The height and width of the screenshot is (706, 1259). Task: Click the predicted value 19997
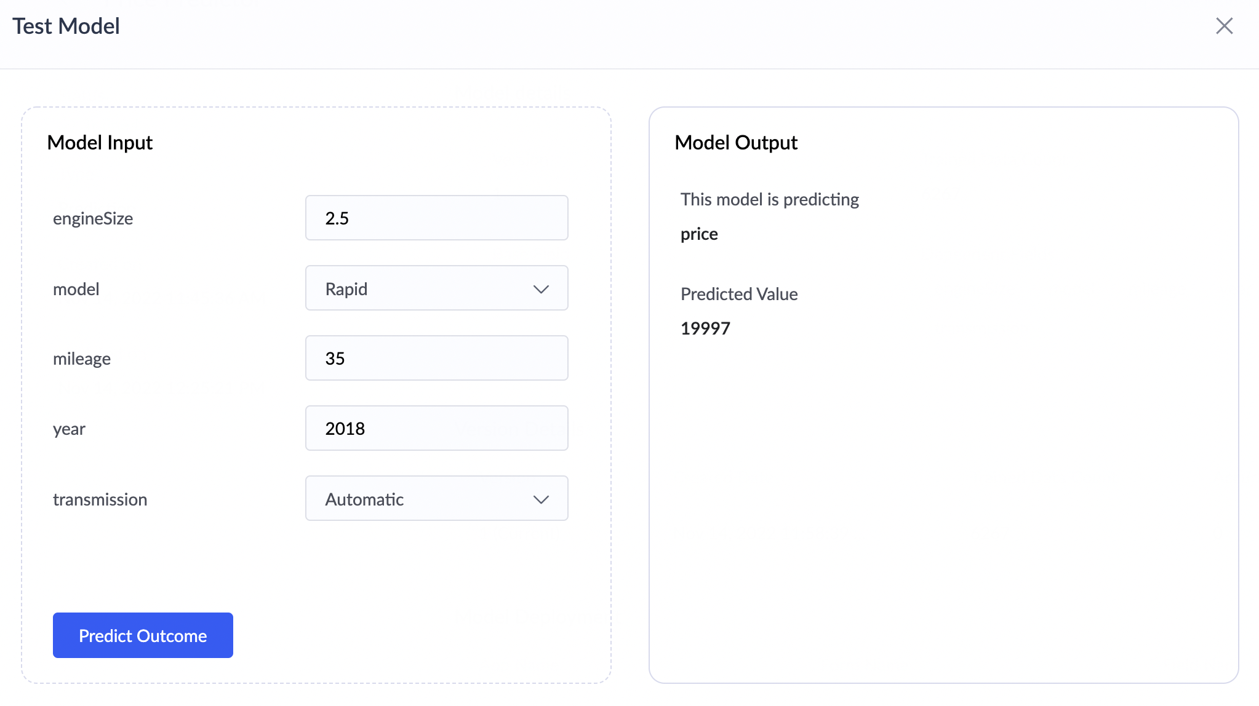[x=705, y=328]
